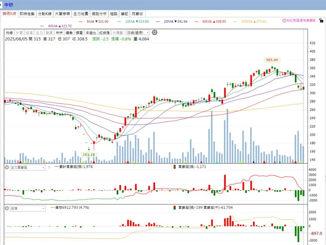Click the 買賣超(張) -1,171 legend
The height and width of the screenshot is (245, 326).
190,167
